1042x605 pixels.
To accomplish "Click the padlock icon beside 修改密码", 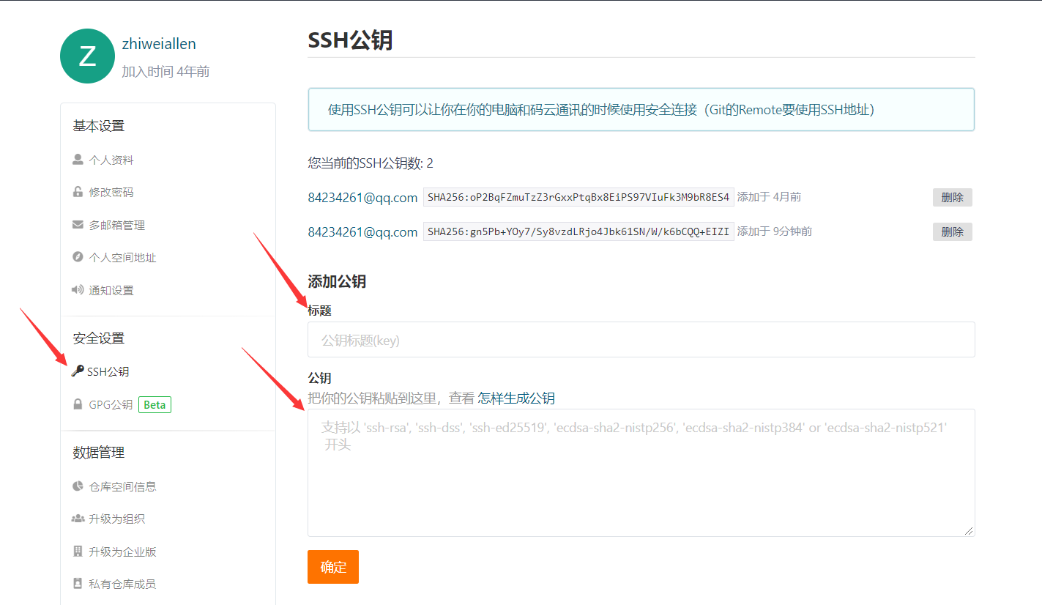I will click(77, 191).
